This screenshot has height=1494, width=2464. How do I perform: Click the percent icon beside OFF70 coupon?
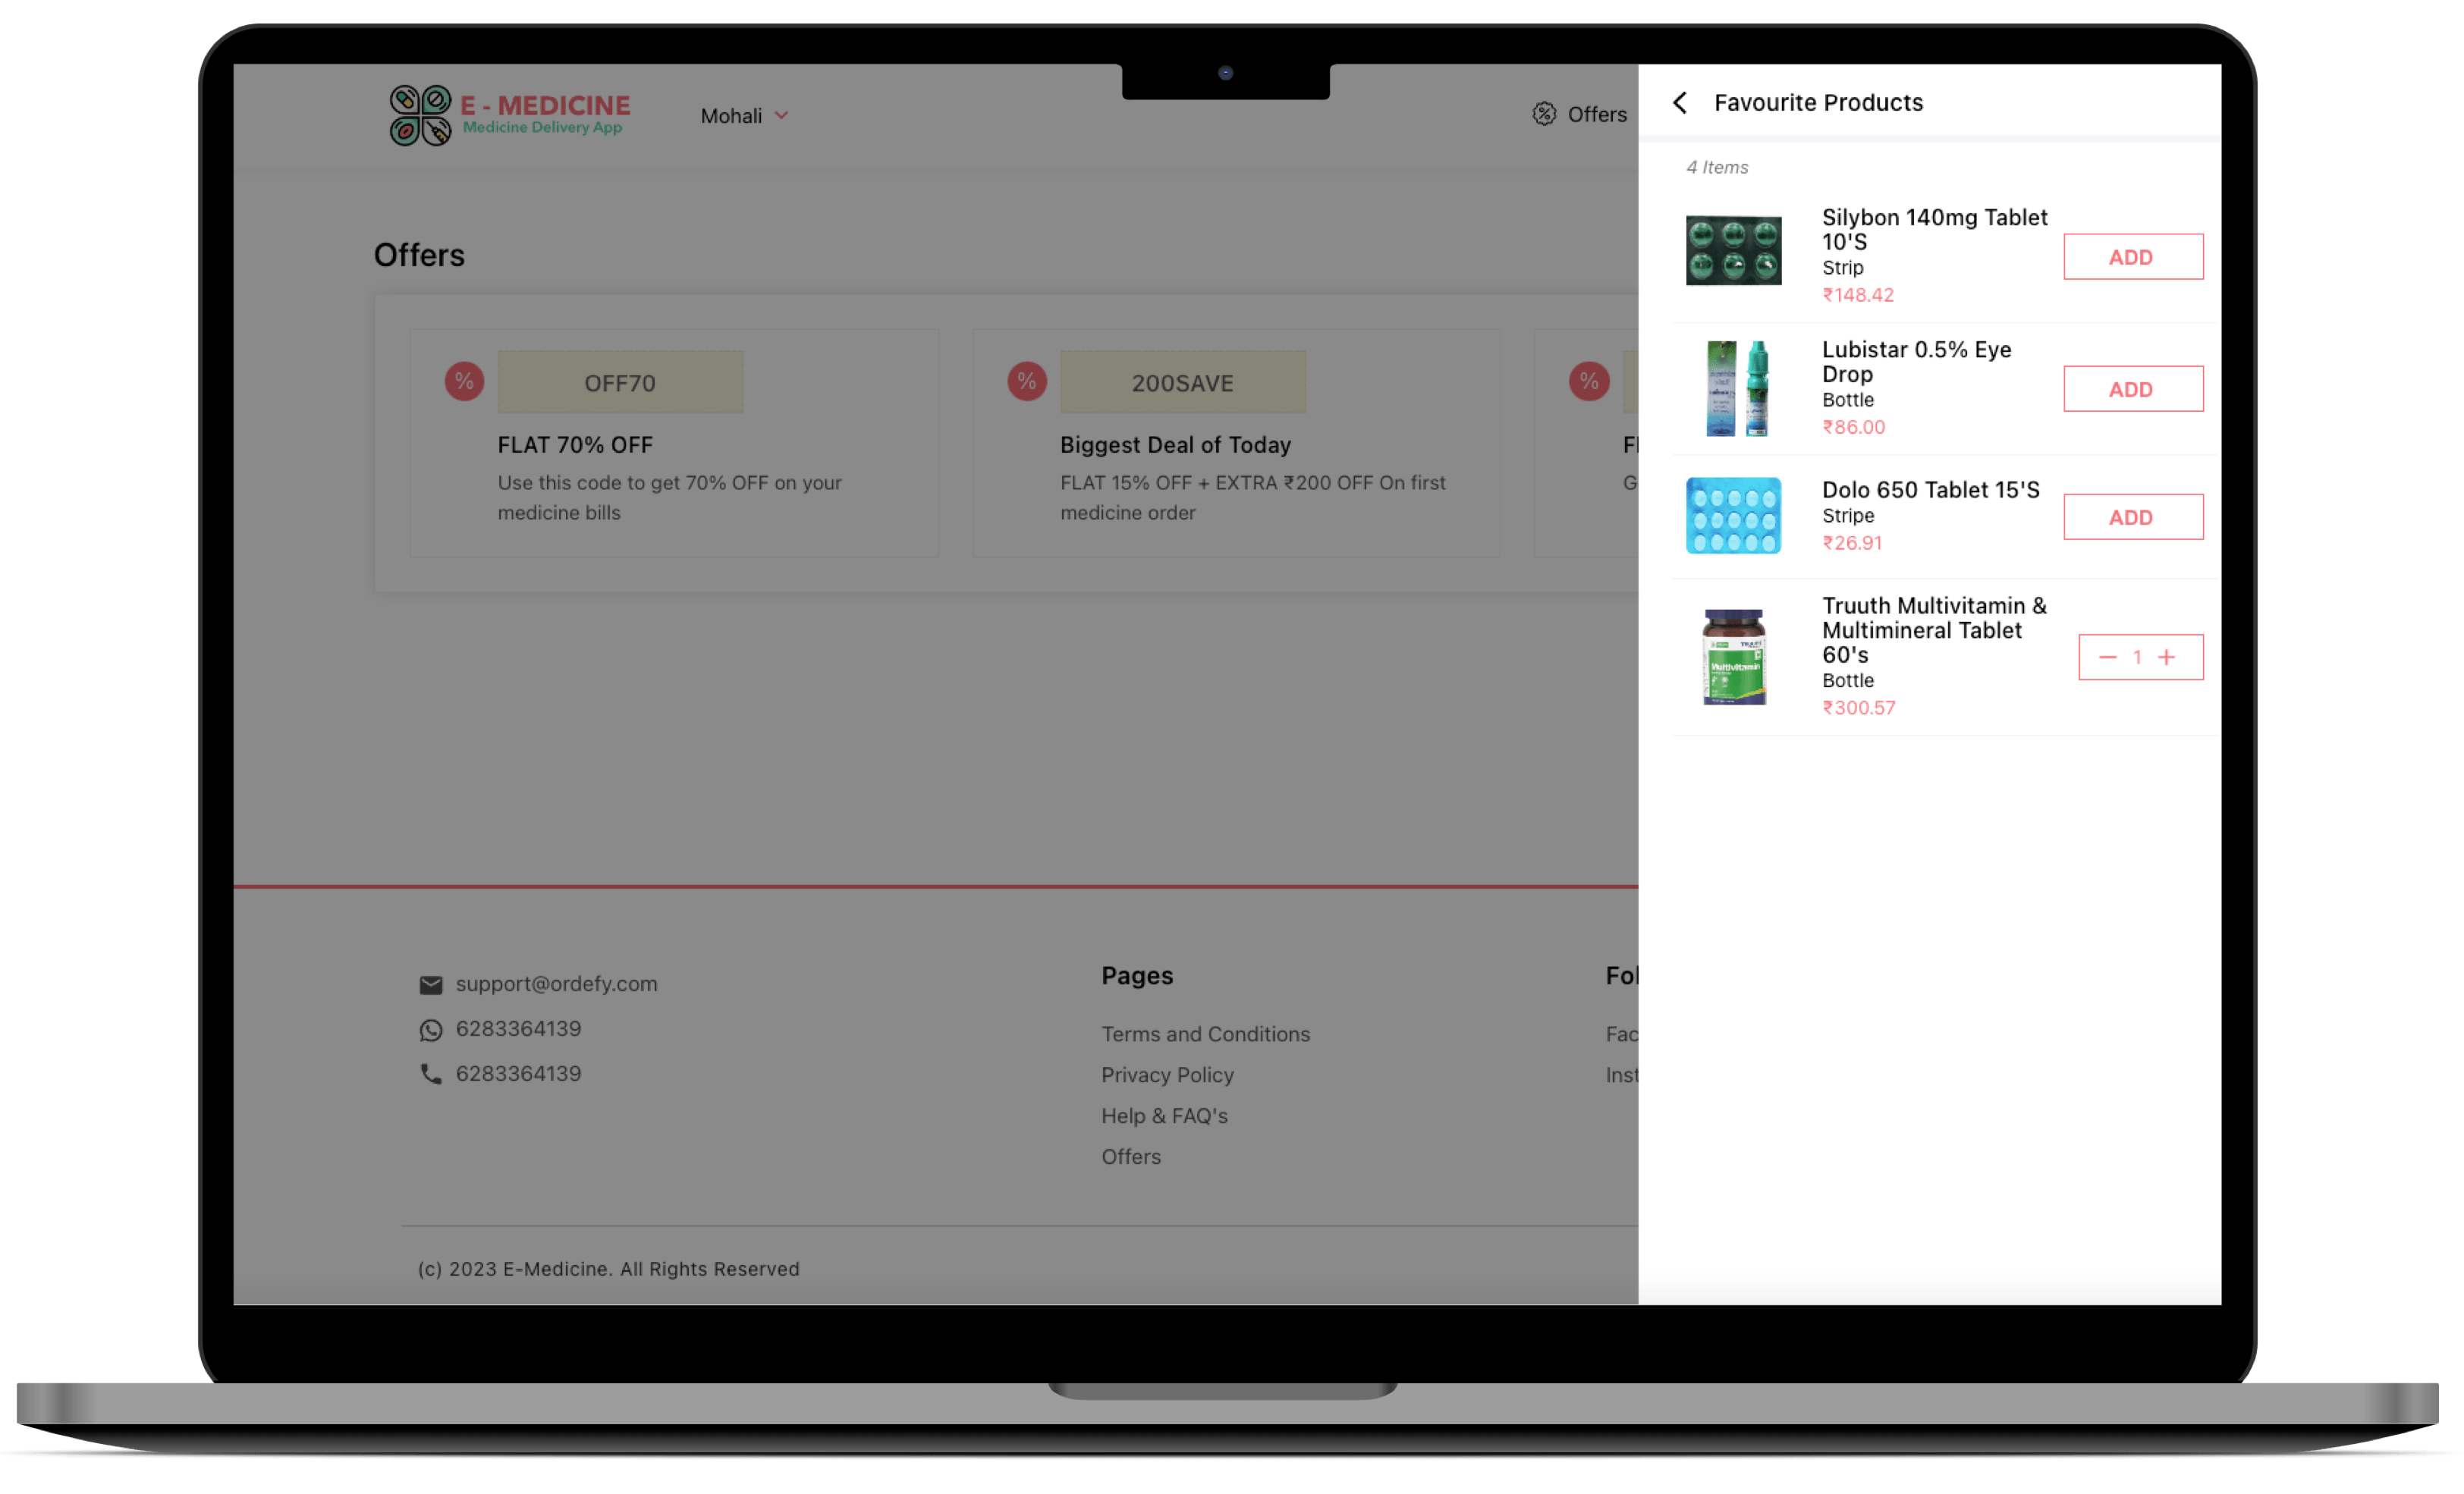[464, 381]
